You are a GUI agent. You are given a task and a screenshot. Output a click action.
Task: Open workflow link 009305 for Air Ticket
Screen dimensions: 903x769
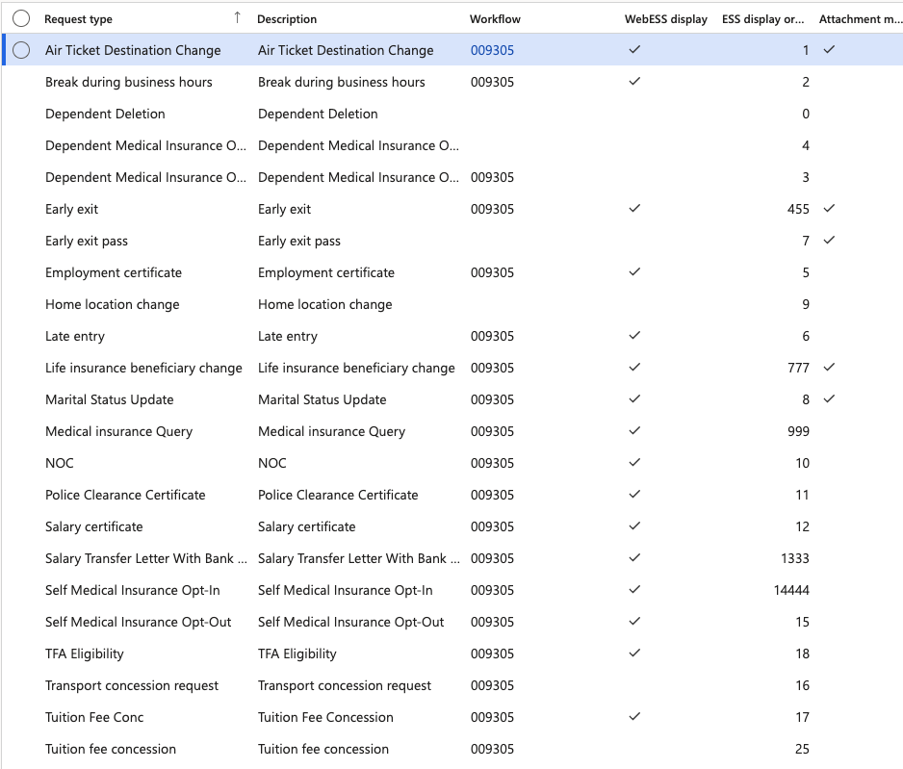point(492,50)
